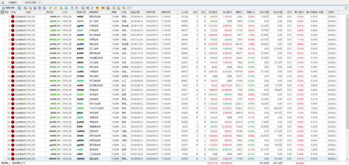The image size is (349, 165).
Task: Open dropdown arrow at end of toolbar
Action: [131, 7]
